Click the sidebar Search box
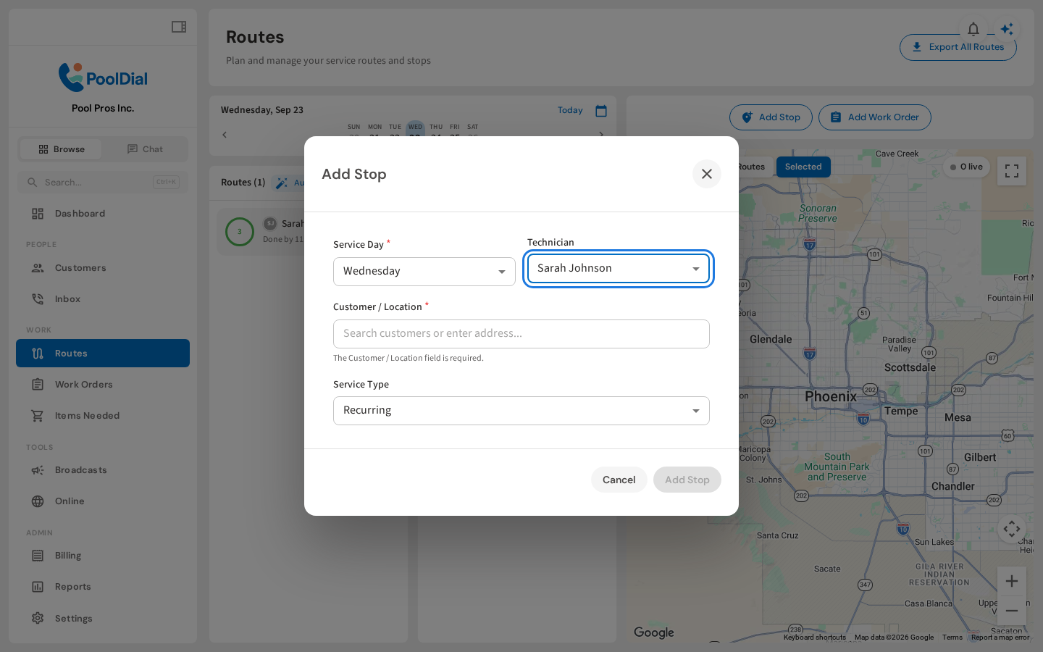The height and width of the screenshot is (652, 1043). pyautogui.click(x=103, y=182)
